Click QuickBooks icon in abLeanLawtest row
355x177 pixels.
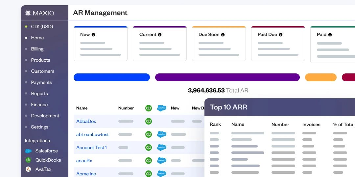[149, 134]
